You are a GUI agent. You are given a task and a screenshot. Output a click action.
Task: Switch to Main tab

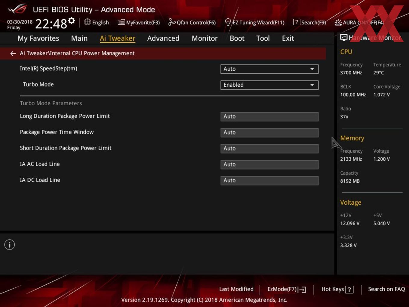coord(79,38)
